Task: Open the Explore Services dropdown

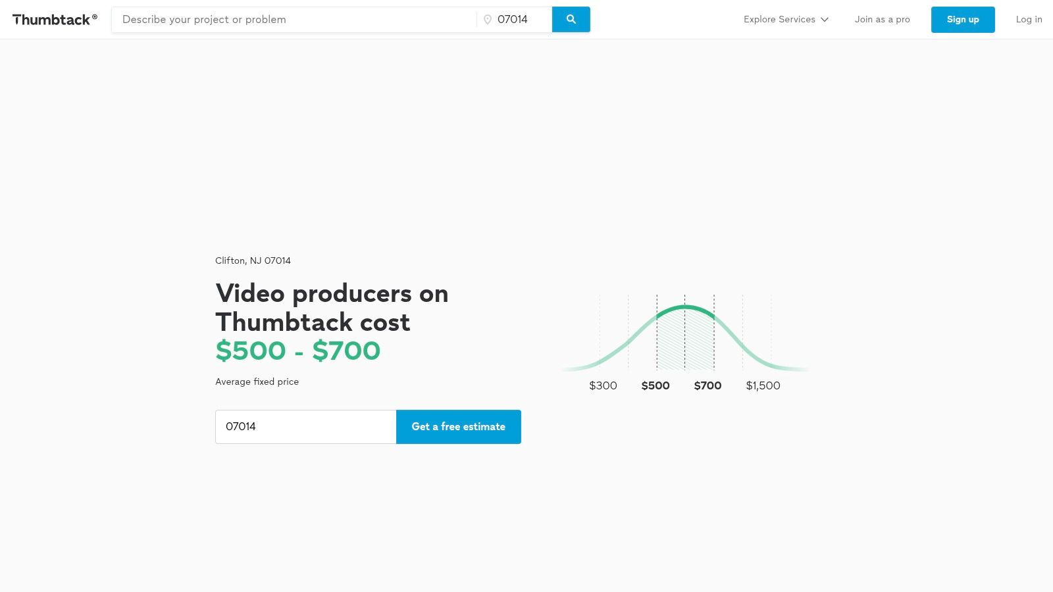Action: [781, 19]
